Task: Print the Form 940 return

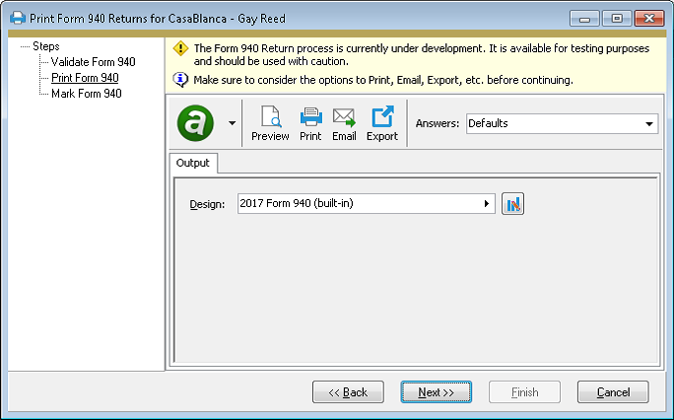Action: click(x=310, y=124)
